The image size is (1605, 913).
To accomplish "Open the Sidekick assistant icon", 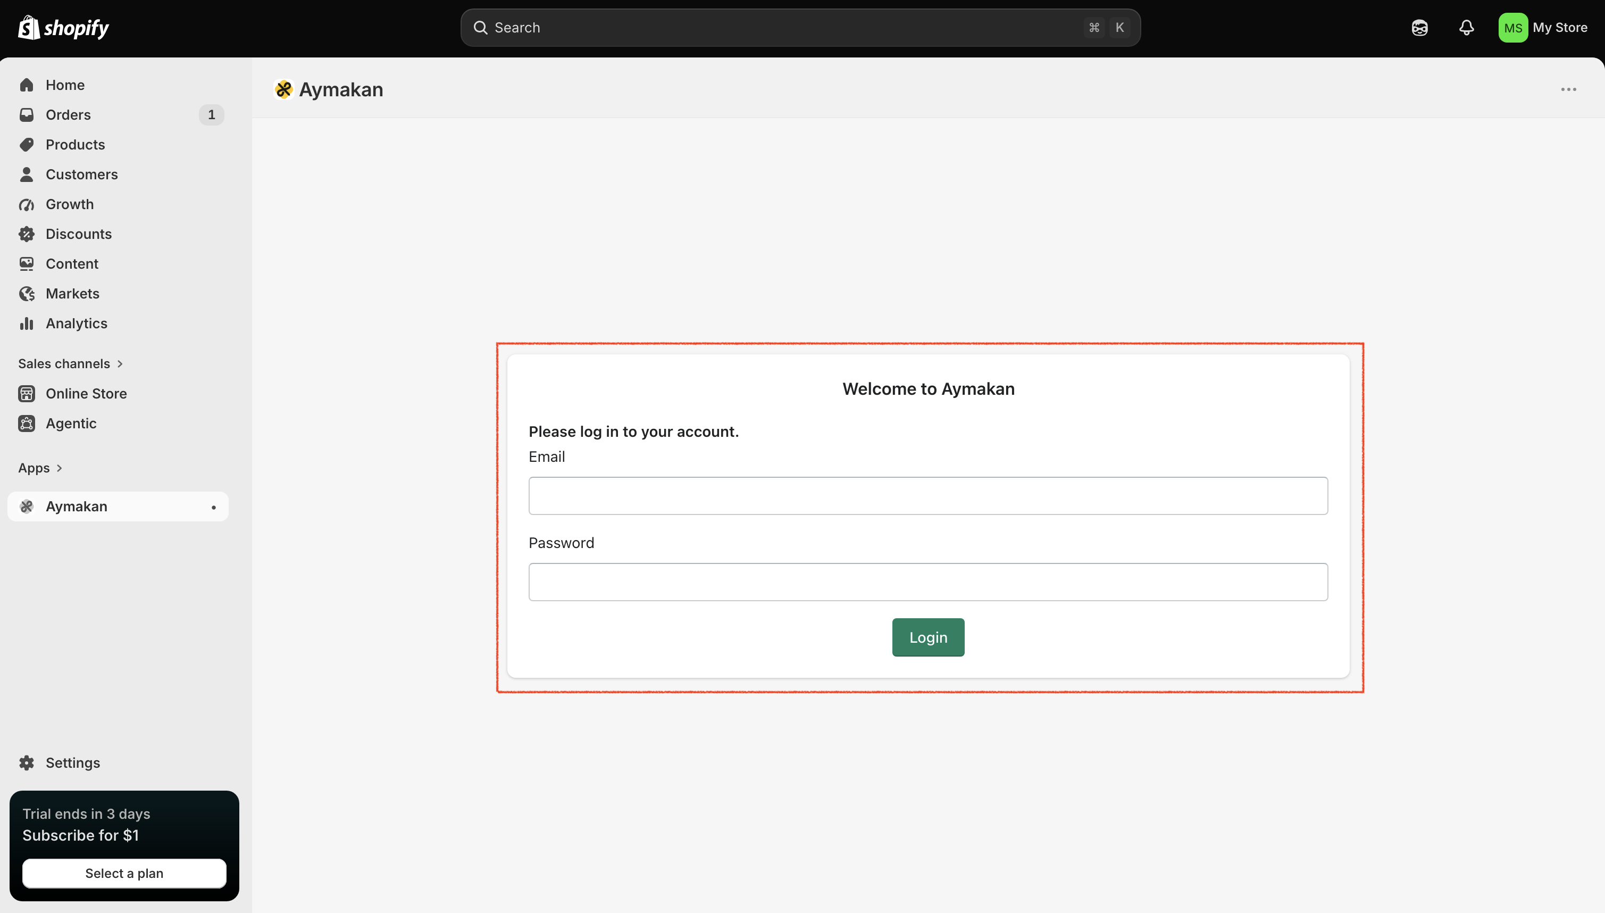I will coord(1419,28).
